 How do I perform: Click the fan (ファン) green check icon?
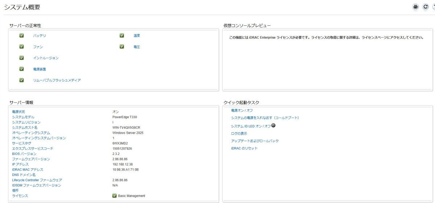pyautogui.click(x=21, y=47)
